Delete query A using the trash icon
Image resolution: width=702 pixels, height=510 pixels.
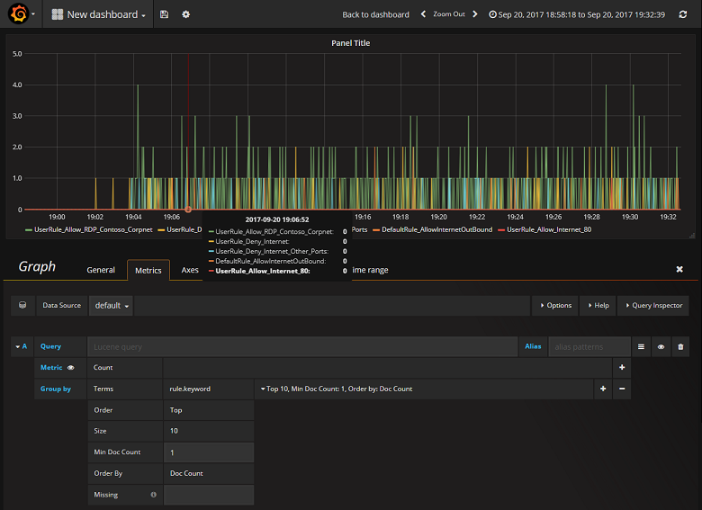(x=680, y=346)
